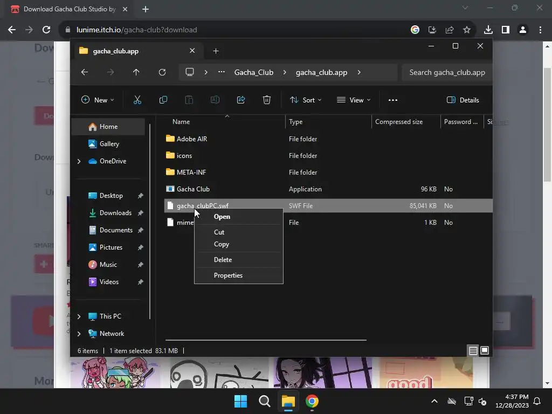Click the Chrome address bar URL
The height and width of the screenshot is (414, 552).
(136, 30)
